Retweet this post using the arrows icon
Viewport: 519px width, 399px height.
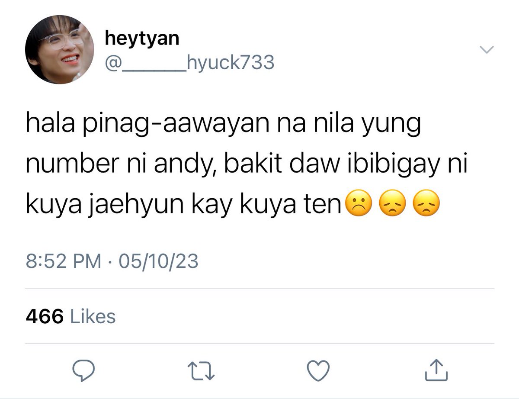click(200, 369)
